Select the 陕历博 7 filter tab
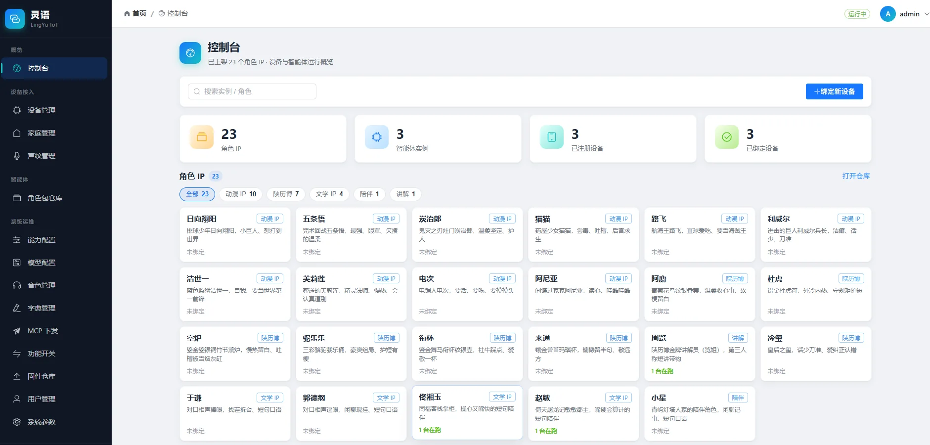This screenshot has width=930, height=445. [286, 194]
